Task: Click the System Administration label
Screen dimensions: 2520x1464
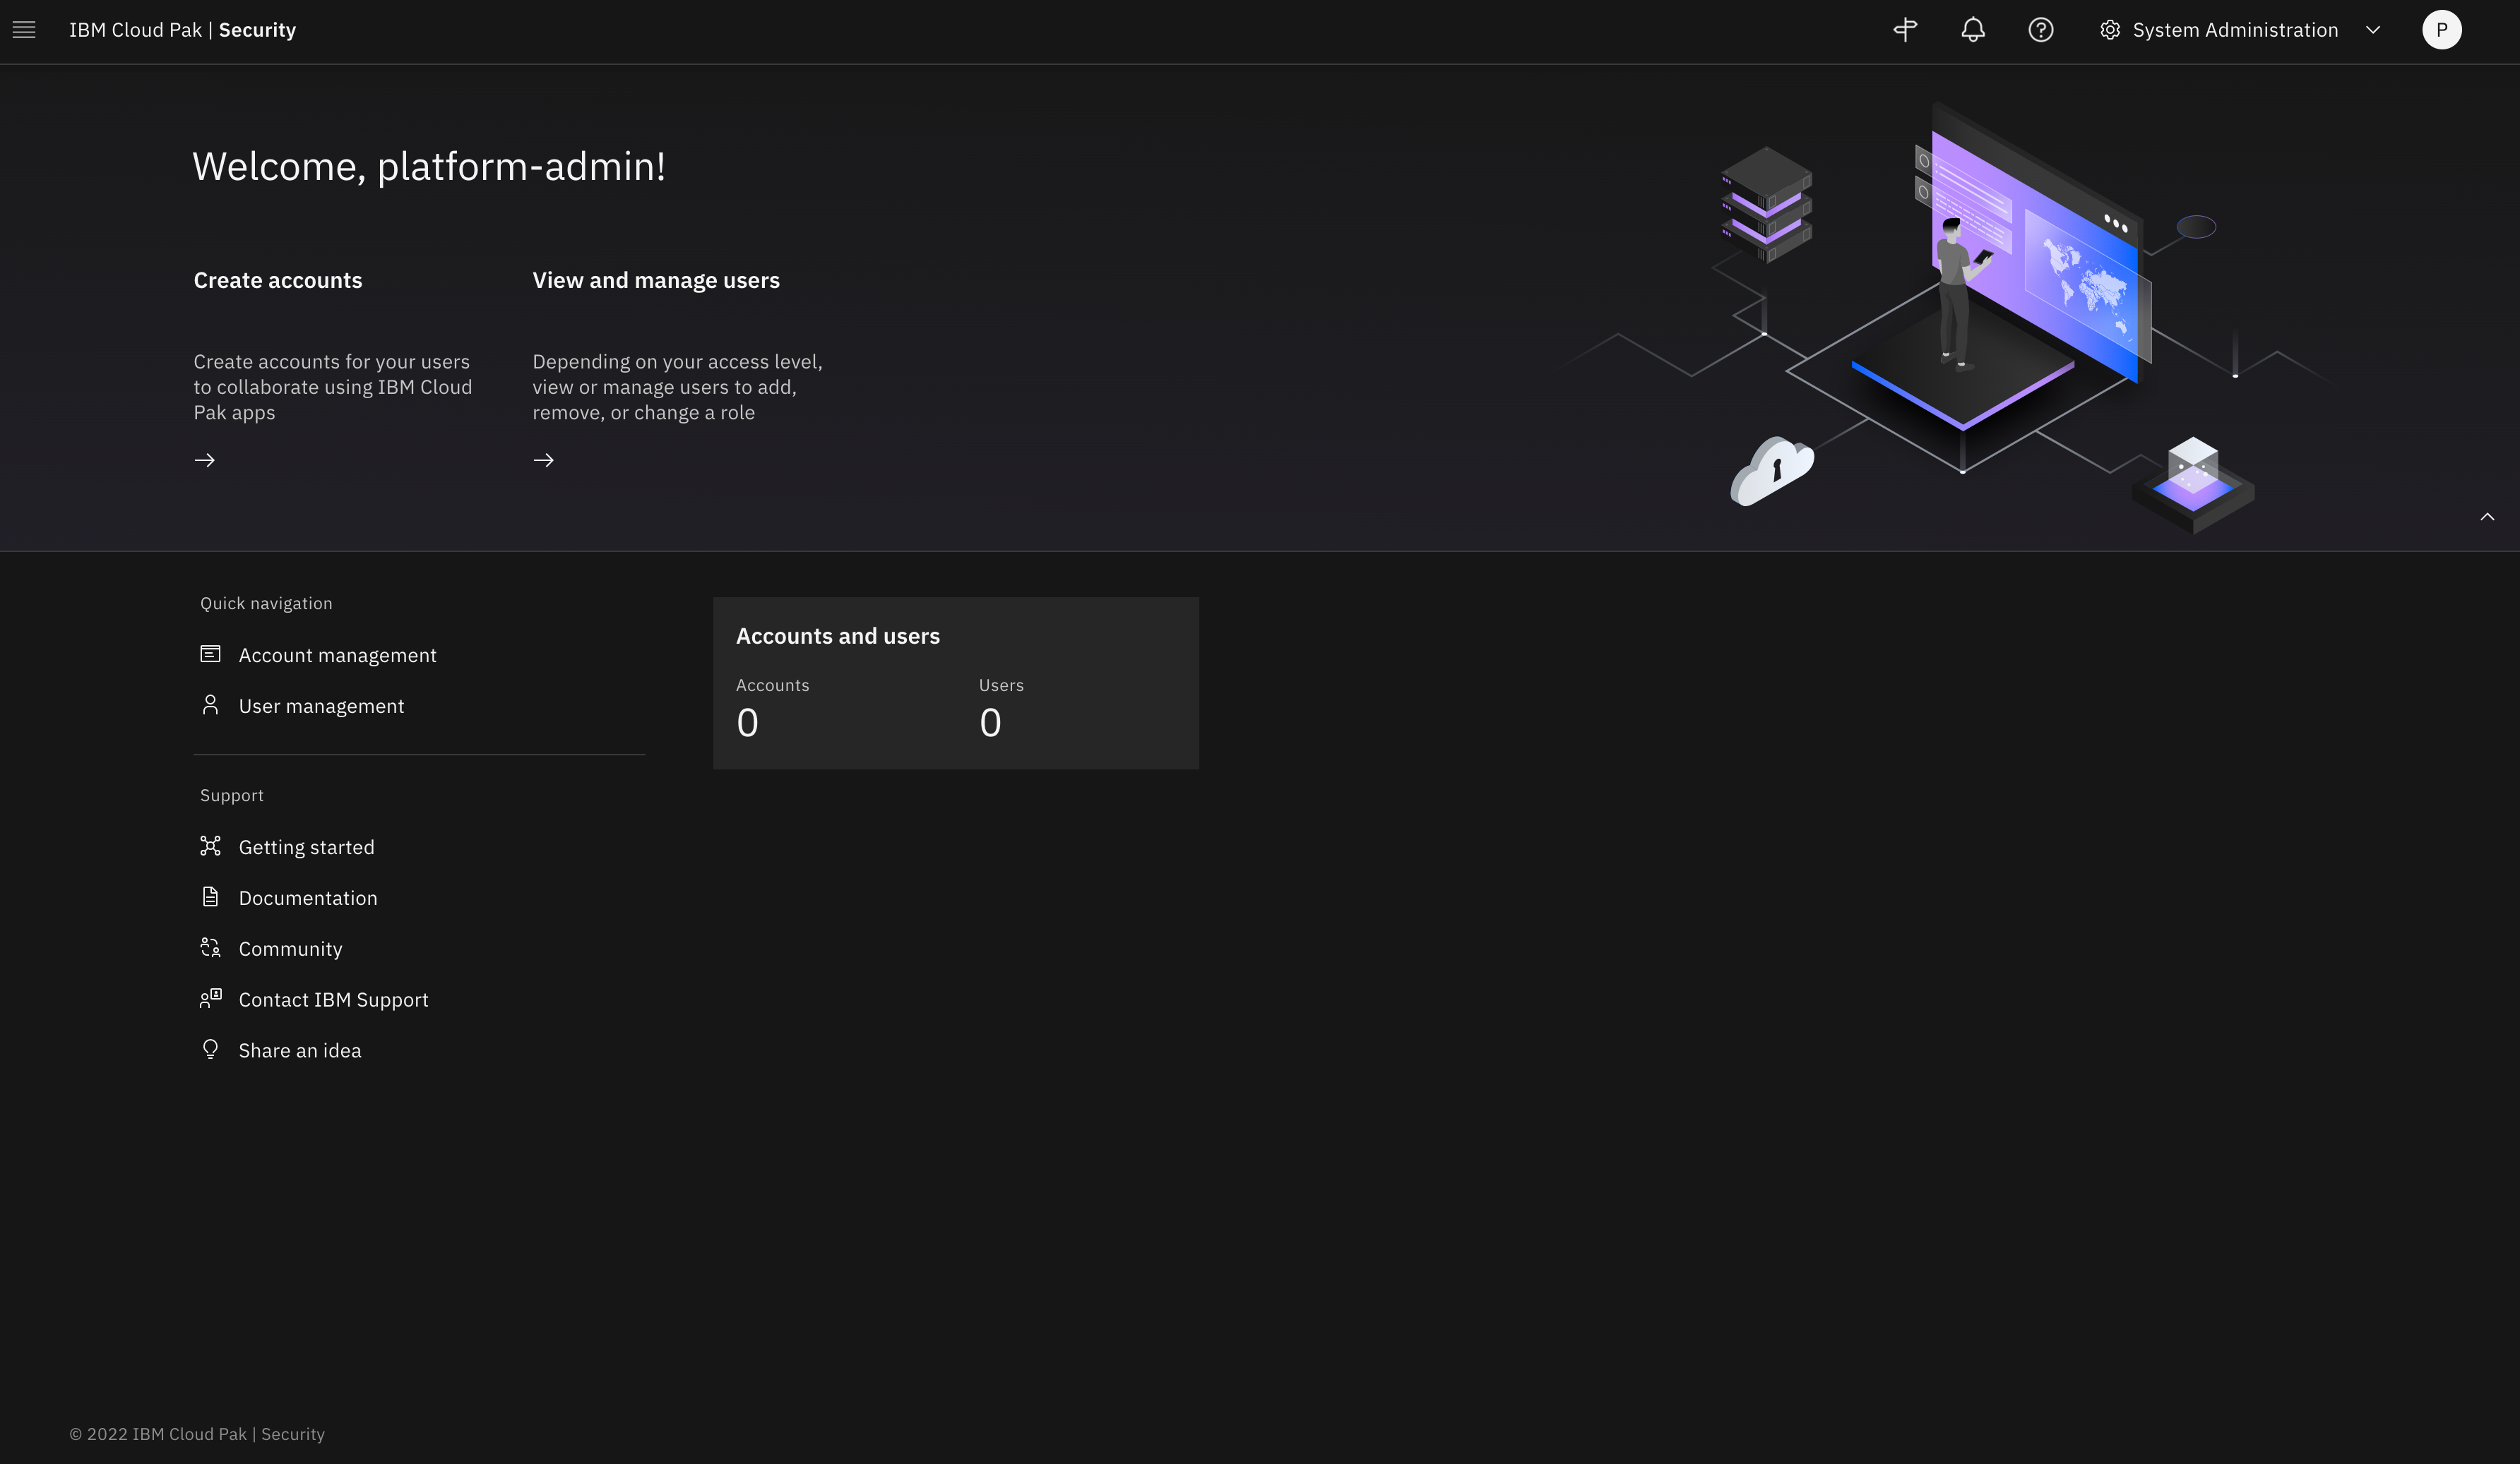Action: point(2235,30)
